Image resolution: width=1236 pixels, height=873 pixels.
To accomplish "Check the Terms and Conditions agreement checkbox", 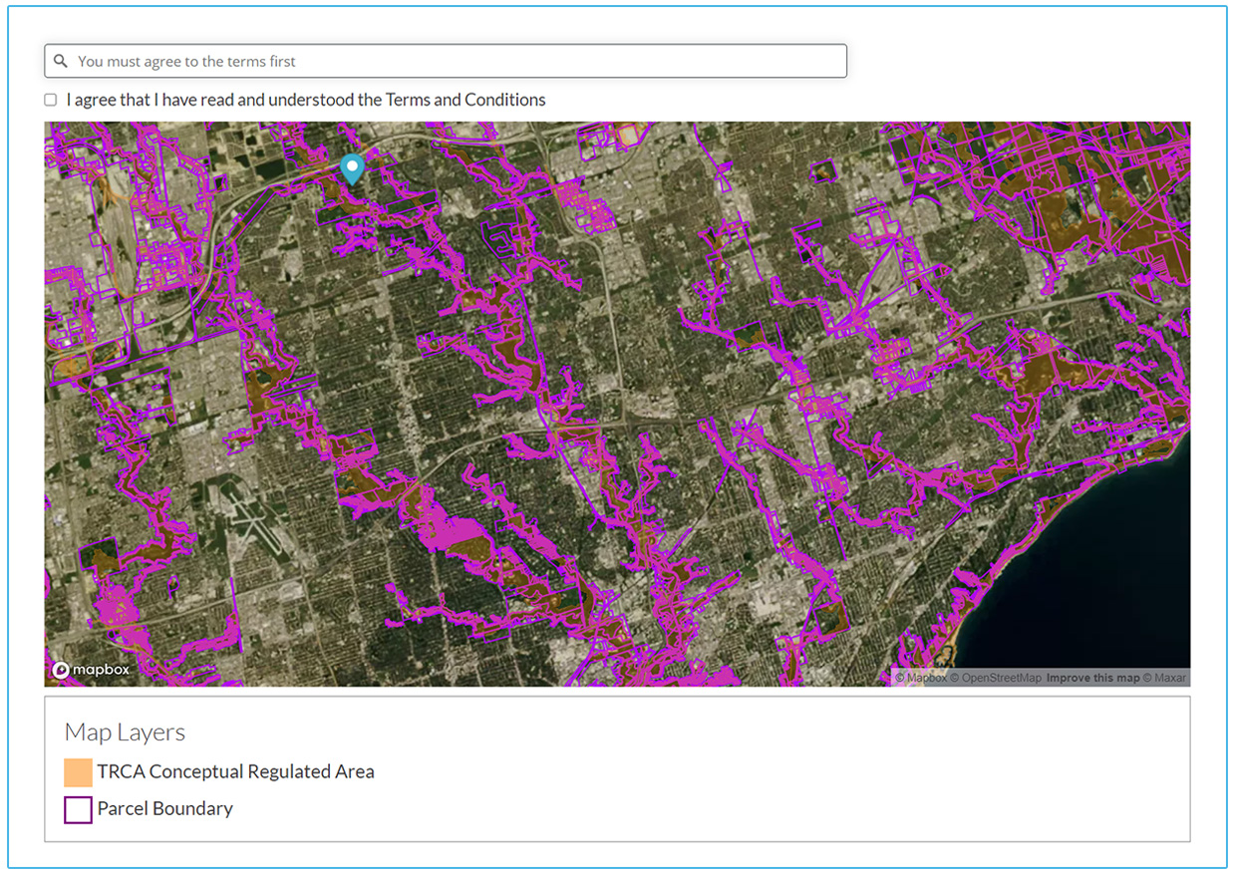I will pos(51,100).
